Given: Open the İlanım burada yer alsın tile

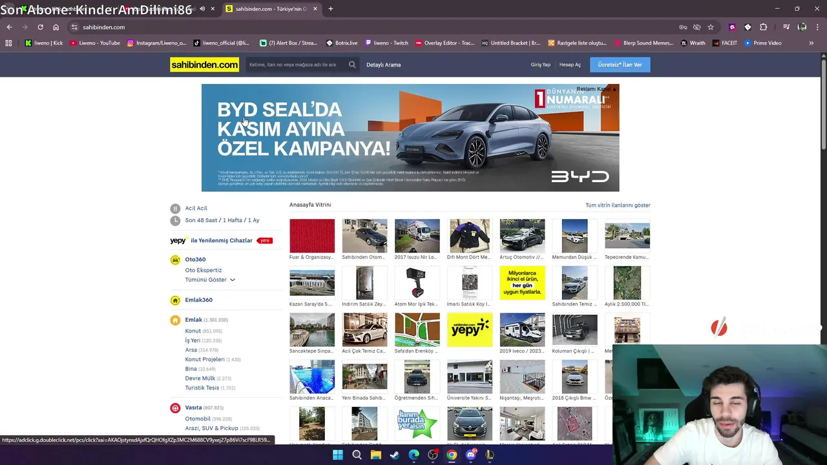Looking at the screenshot, I should 417,424.
